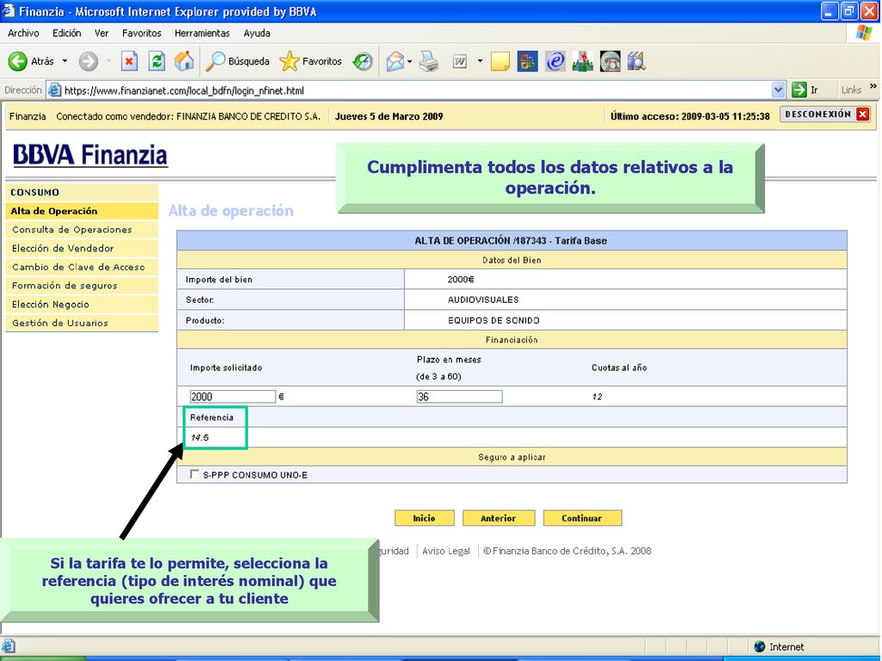Screen dimensions: 882x661
Task: Open Formación de seguros in sidebar
Action: click(x=82, y=286)
